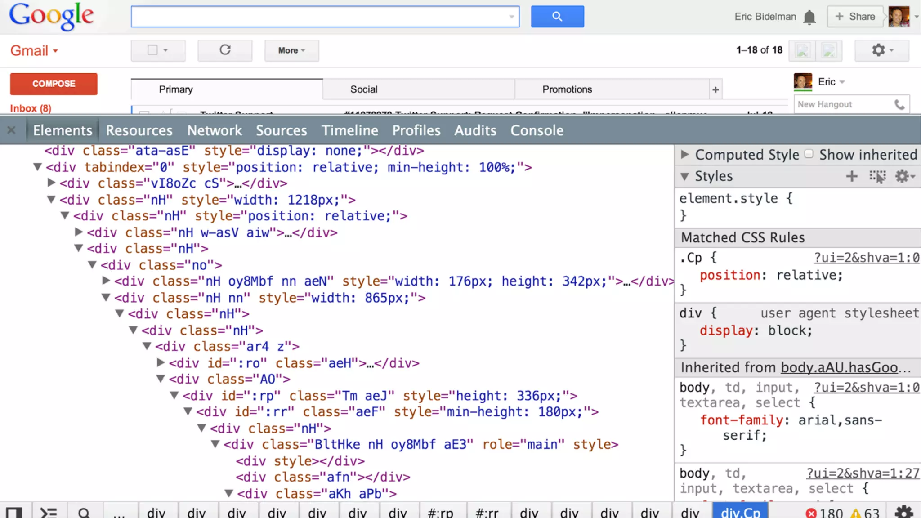Show the console drawer icon
Viewport: 921px width, 518px height.
click(x=49, y=513)
